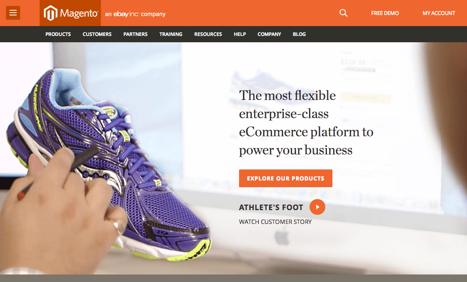Open the Partners menu
Image resolution: width=467 pixels, height=282 pixels.
135,34
